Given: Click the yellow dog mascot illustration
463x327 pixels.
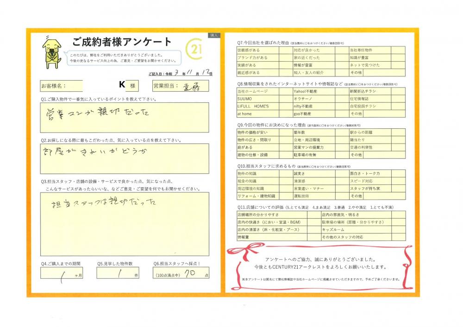Looking at the screenshot, I should tap(51, 51).
